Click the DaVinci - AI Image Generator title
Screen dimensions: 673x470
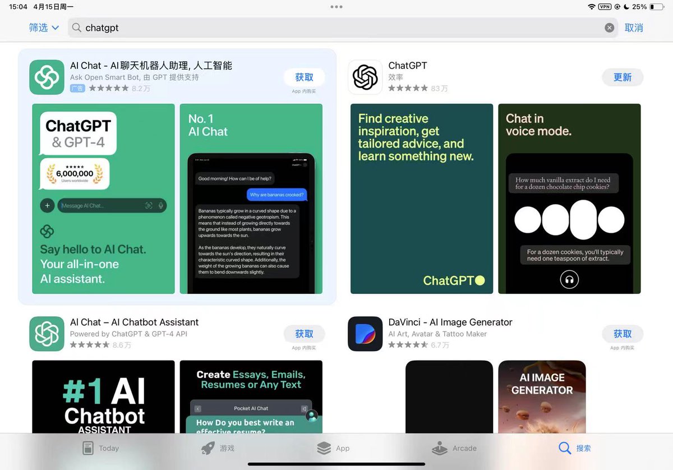click(450, 322)
